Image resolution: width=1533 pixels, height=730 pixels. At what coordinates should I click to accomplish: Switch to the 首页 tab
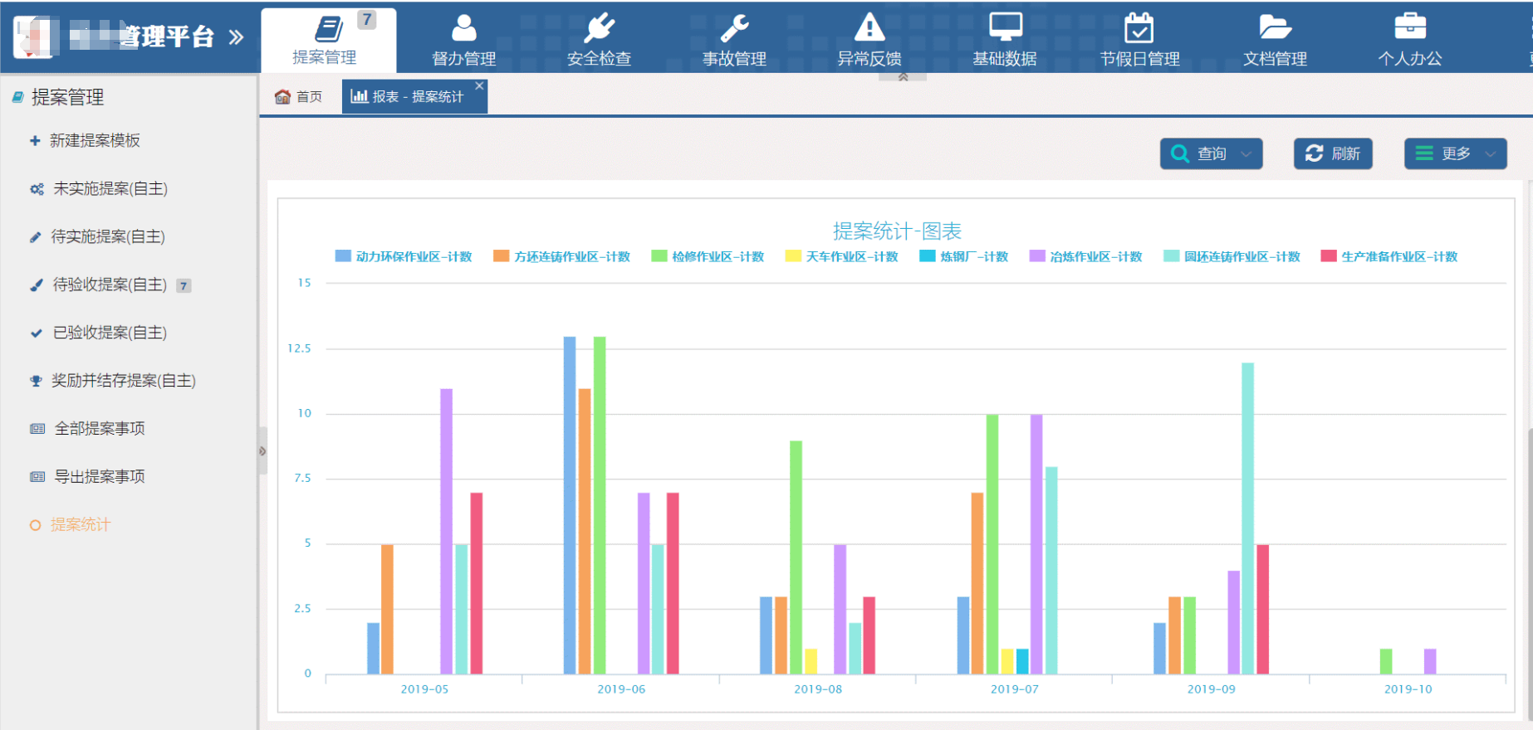(x=299, y=97)
